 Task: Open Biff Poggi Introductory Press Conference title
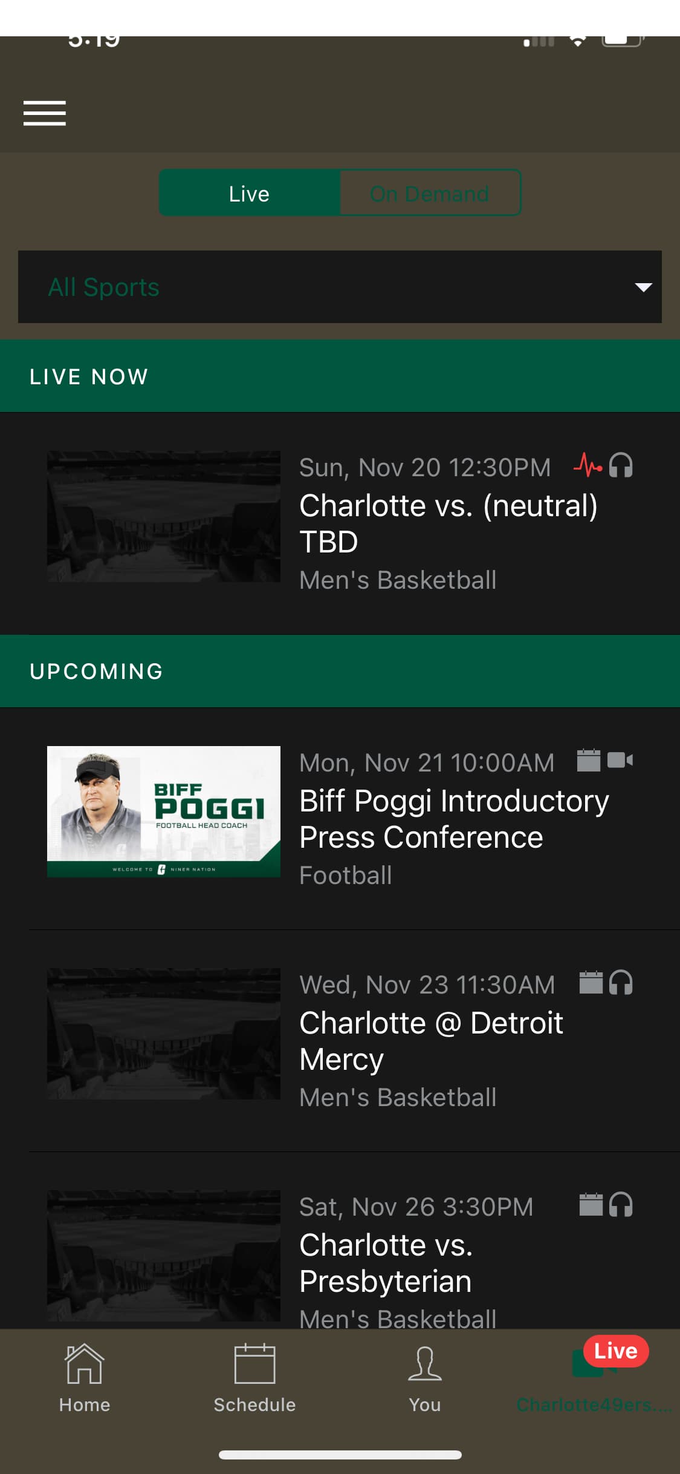click(453, 819)
